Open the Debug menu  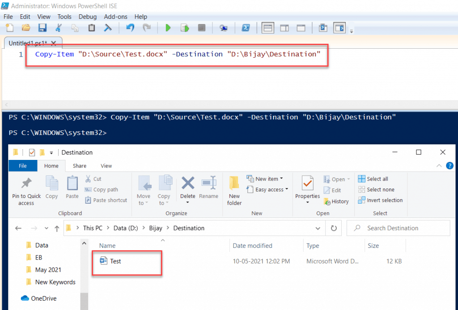point(88,17)
